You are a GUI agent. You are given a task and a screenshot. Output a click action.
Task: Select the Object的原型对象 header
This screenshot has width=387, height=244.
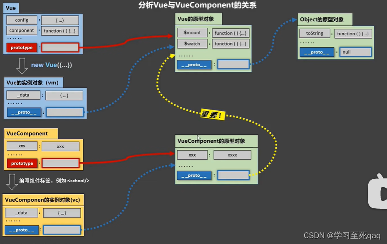pyautogui.click(x=325, y=20)
